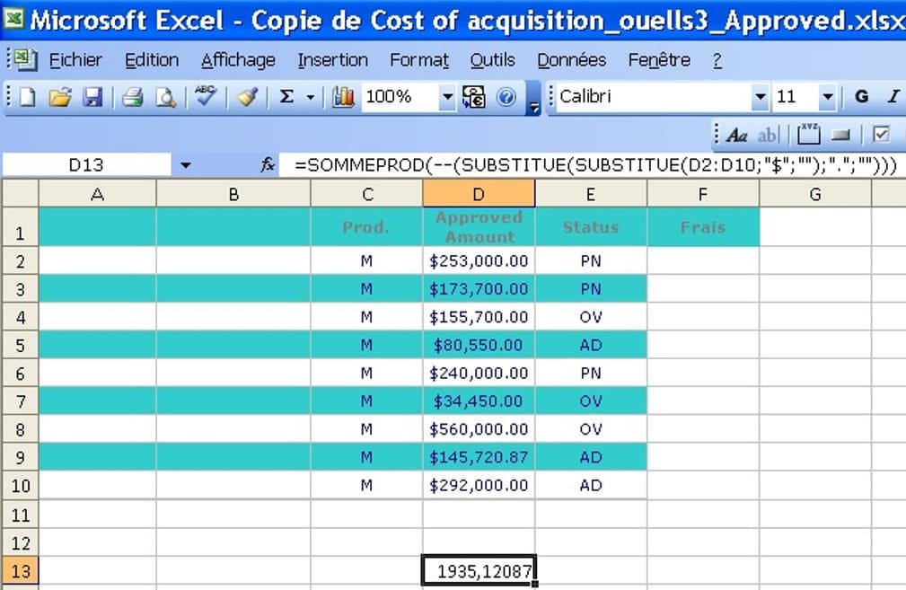The height and width of the screenshot is (590, 906).
Task: Open Print Preview from the toolbar
Action: tap(165, 97)
